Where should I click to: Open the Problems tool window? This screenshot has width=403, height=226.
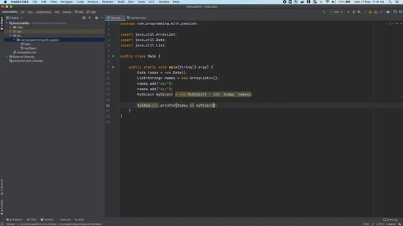click(x=14, y=220)
